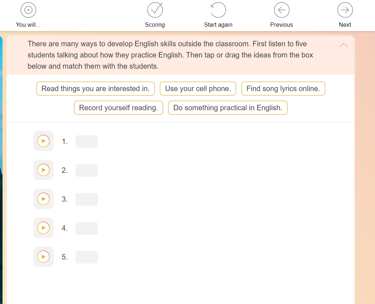Play audio for student 2
375x304 pixels.
click(43, 170)
